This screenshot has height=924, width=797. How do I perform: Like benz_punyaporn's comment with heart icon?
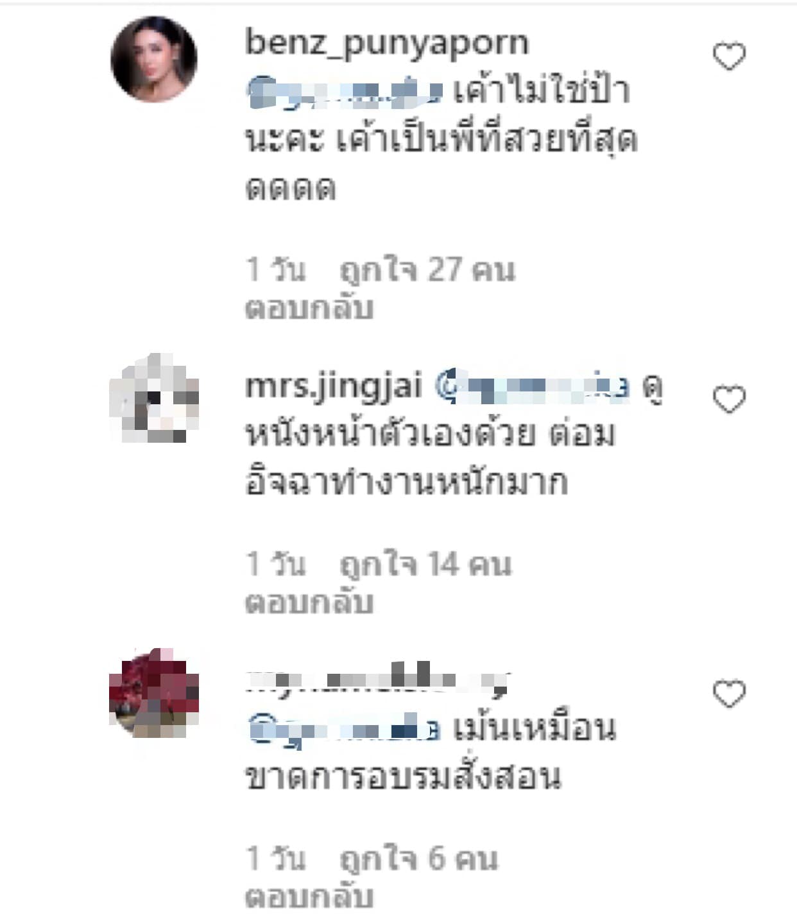[x=730, y=56]
